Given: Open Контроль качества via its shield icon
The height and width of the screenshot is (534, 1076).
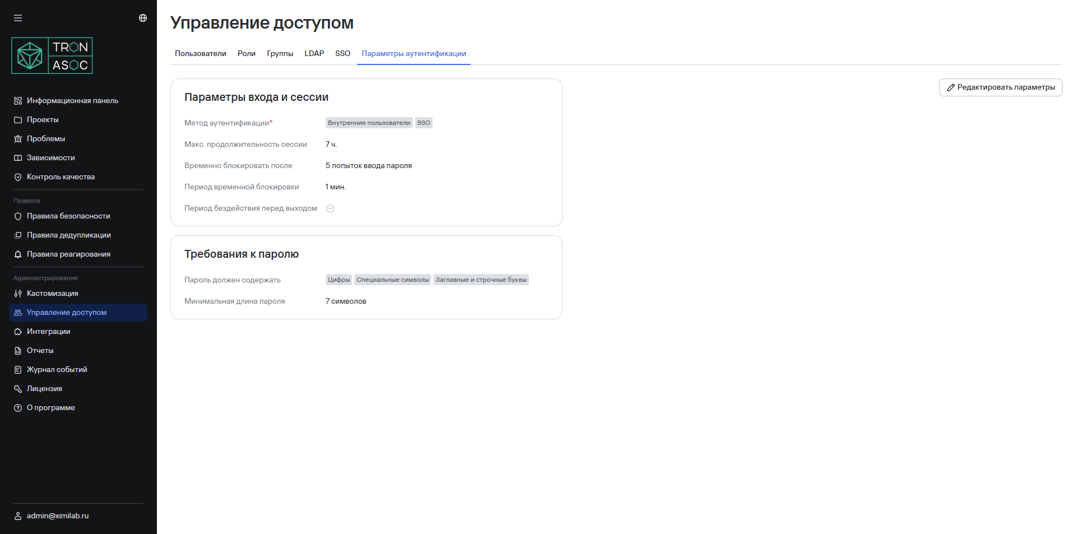Looking at the screenshot, I should 17,177.
